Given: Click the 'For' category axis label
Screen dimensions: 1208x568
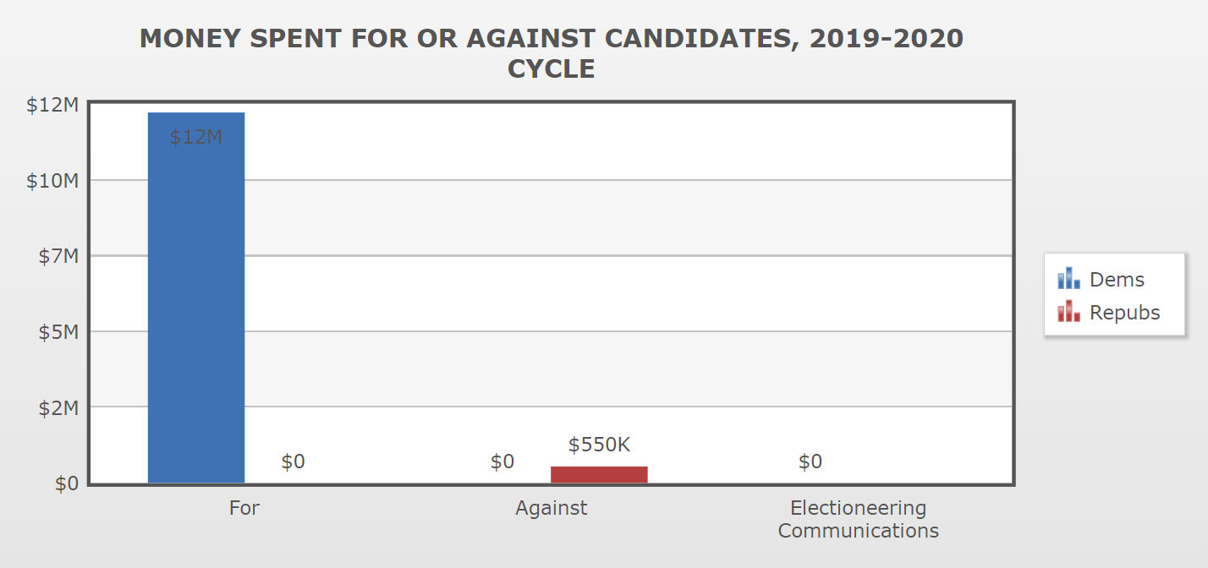Looking at the screenshot, I should (244, 508).
